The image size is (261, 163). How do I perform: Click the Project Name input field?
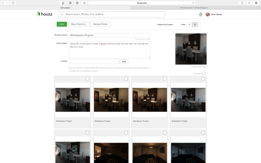110,35
